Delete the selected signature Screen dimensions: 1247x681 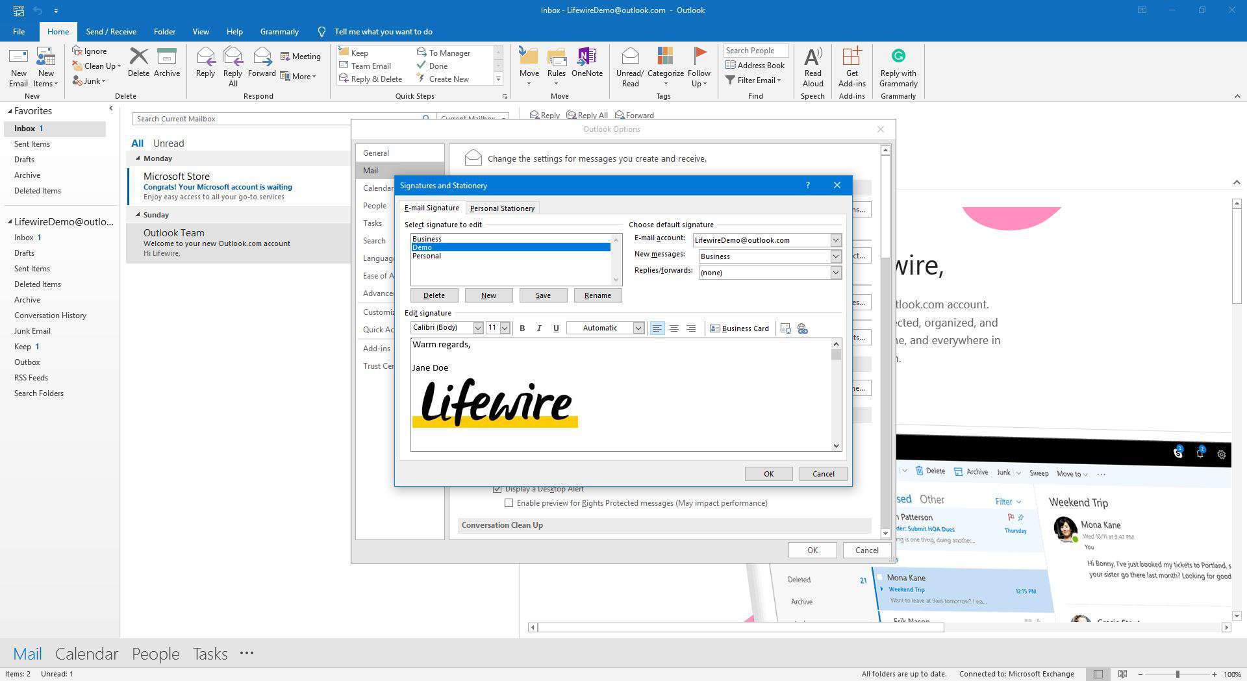point(434,295)
